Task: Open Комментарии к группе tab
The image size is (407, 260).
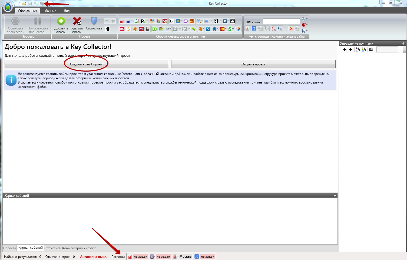Action: (79, 248)
